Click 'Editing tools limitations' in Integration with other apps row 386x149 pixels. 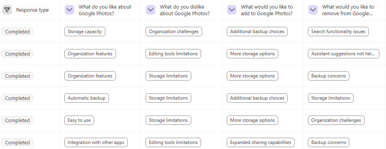173,142
